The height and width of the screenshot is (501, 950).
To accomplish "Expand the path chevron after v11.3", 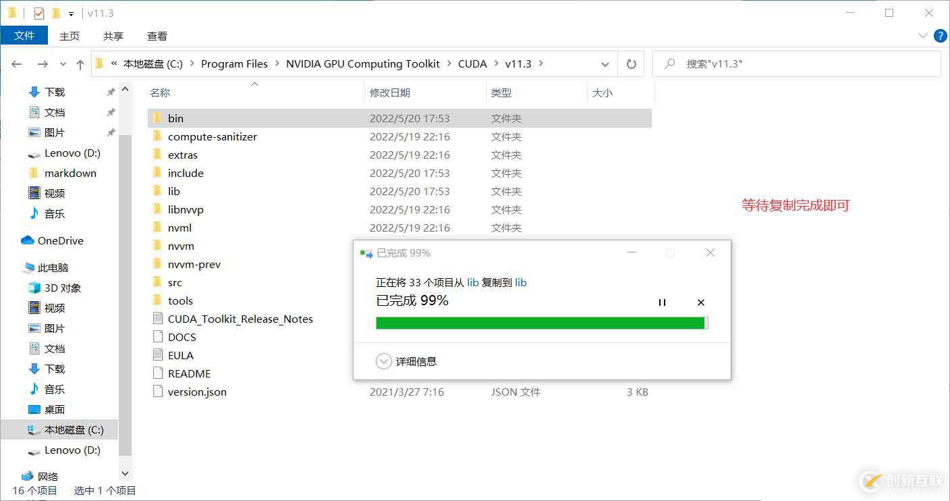I will click(541, 63).
